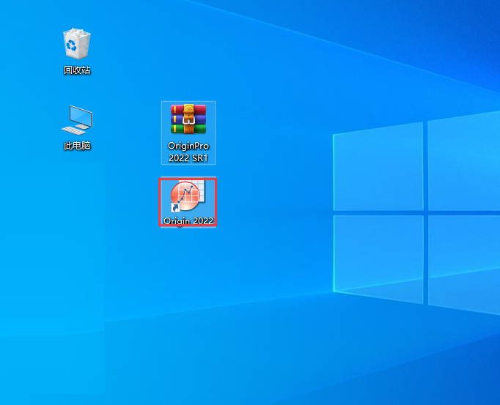500x405 pixels.
Task: Click the graph grid in Origin 2022 icon
Action: click(197, 189)
